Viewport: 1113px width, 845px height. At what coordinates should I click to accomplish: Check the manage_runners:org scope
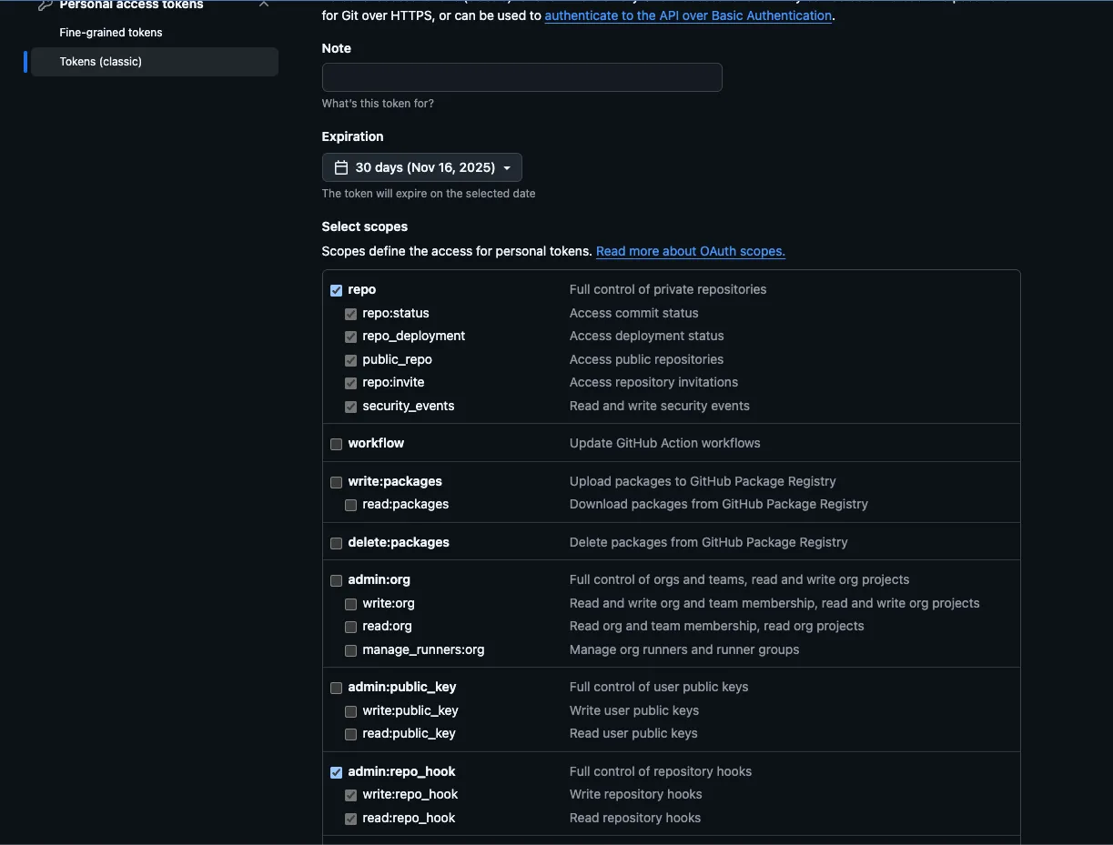[350, 650]
